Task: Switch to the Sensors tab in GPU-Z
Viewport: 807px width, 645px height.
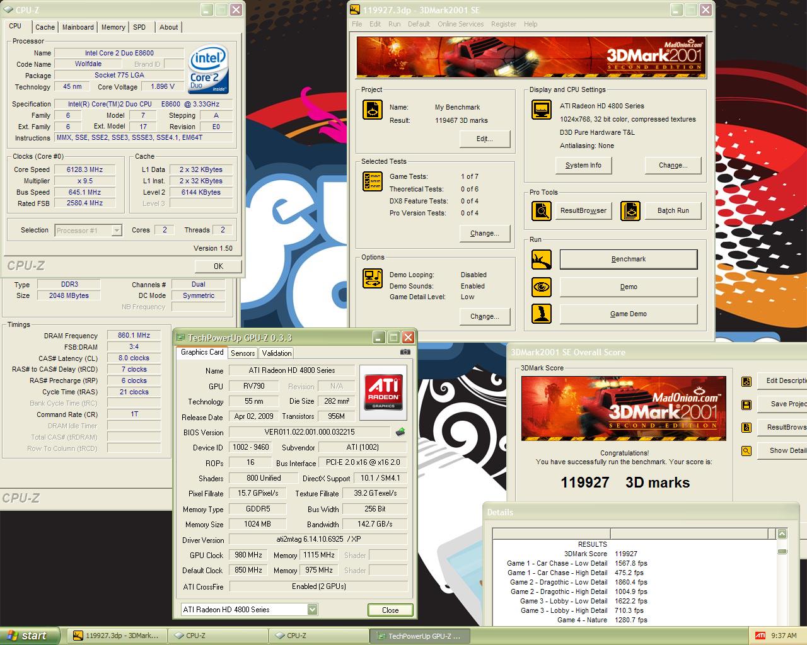Action: [x=243, y=353]
